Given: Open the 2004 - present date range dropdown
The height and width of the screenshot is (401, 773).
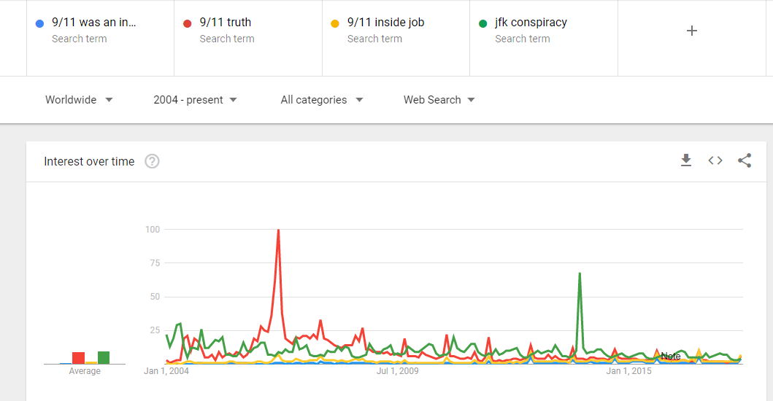Looking at the screenshot, I should [x=195, y=100].
